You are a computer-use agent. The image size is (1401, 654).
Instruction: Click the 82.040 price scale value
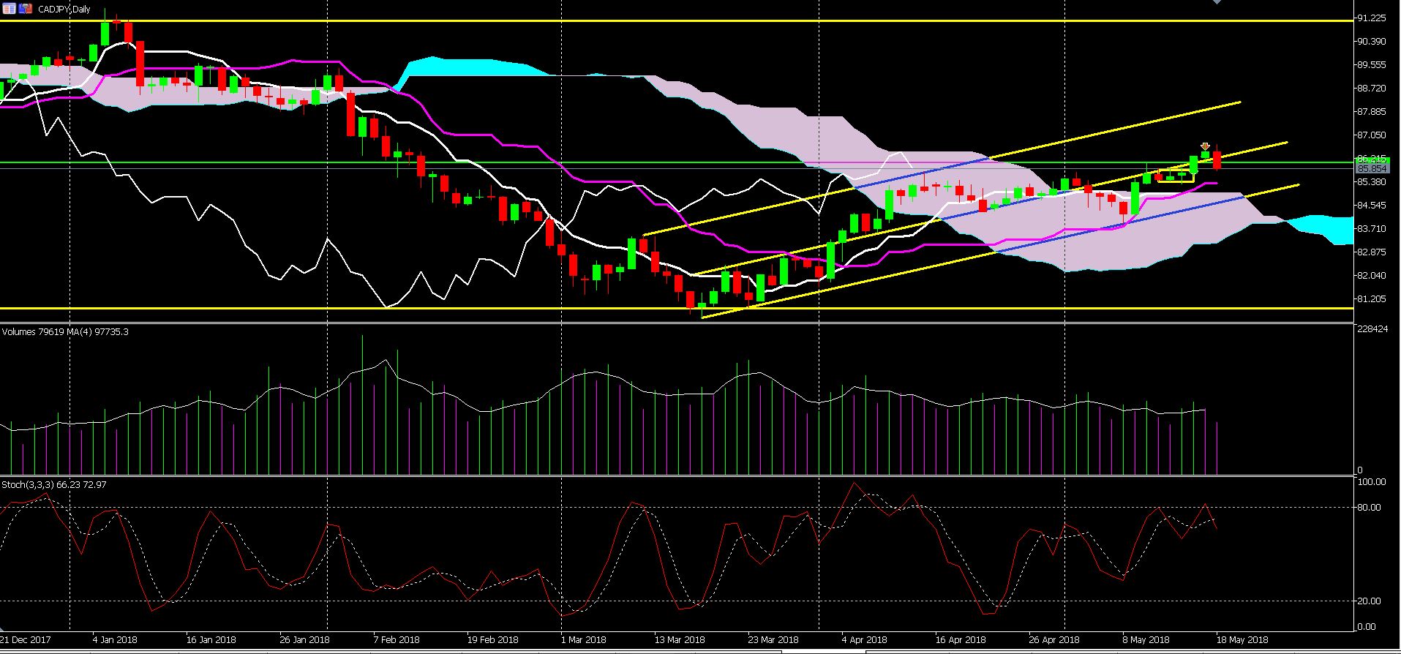[1371, 276]
